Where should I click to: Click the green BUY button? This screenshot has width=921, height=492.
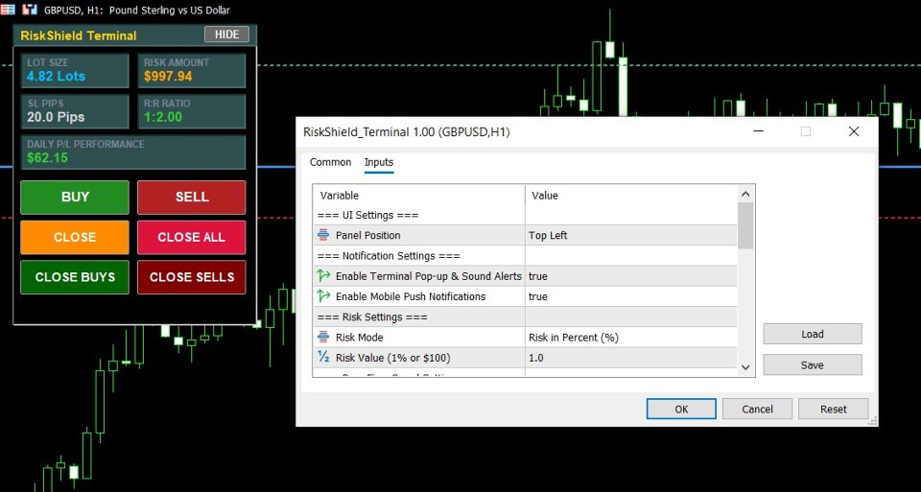click(x=75, y=198)
